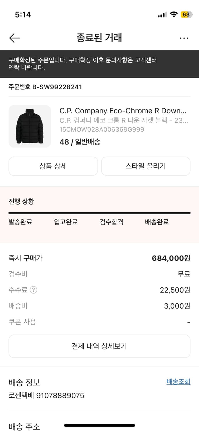Tap the back arrow icon
This screenshot has width=199, height=431.
15,38
